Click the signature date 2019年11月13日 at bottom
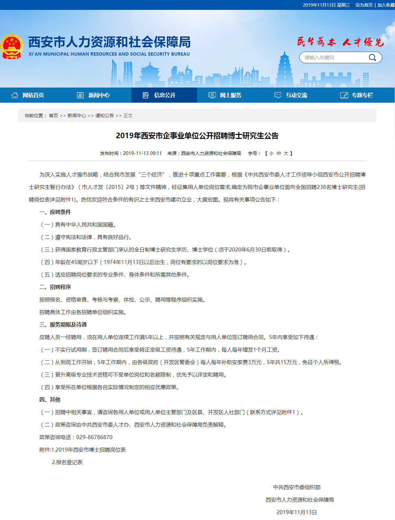The height and width of the screenshot is (520, 395). (x=297, y=512)
